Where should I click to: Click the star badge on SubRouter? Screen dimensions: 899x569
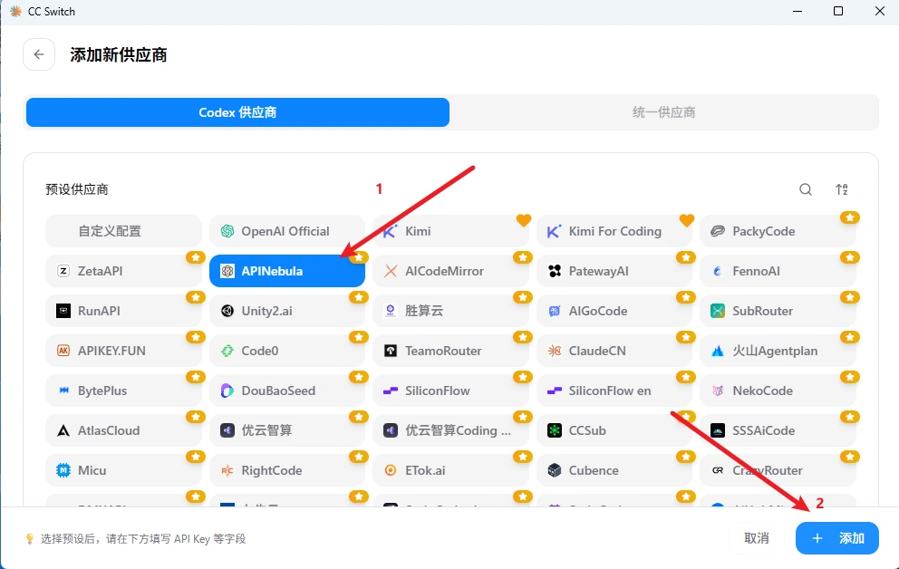click(850, 297)
